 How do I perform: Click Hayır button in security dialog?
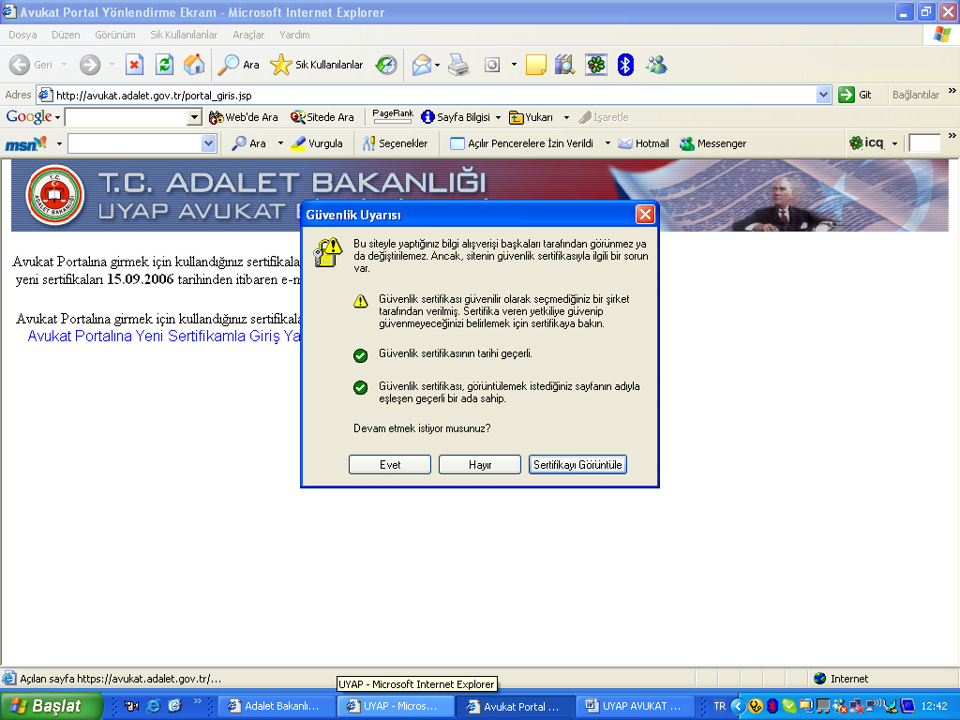coord(480,465)
